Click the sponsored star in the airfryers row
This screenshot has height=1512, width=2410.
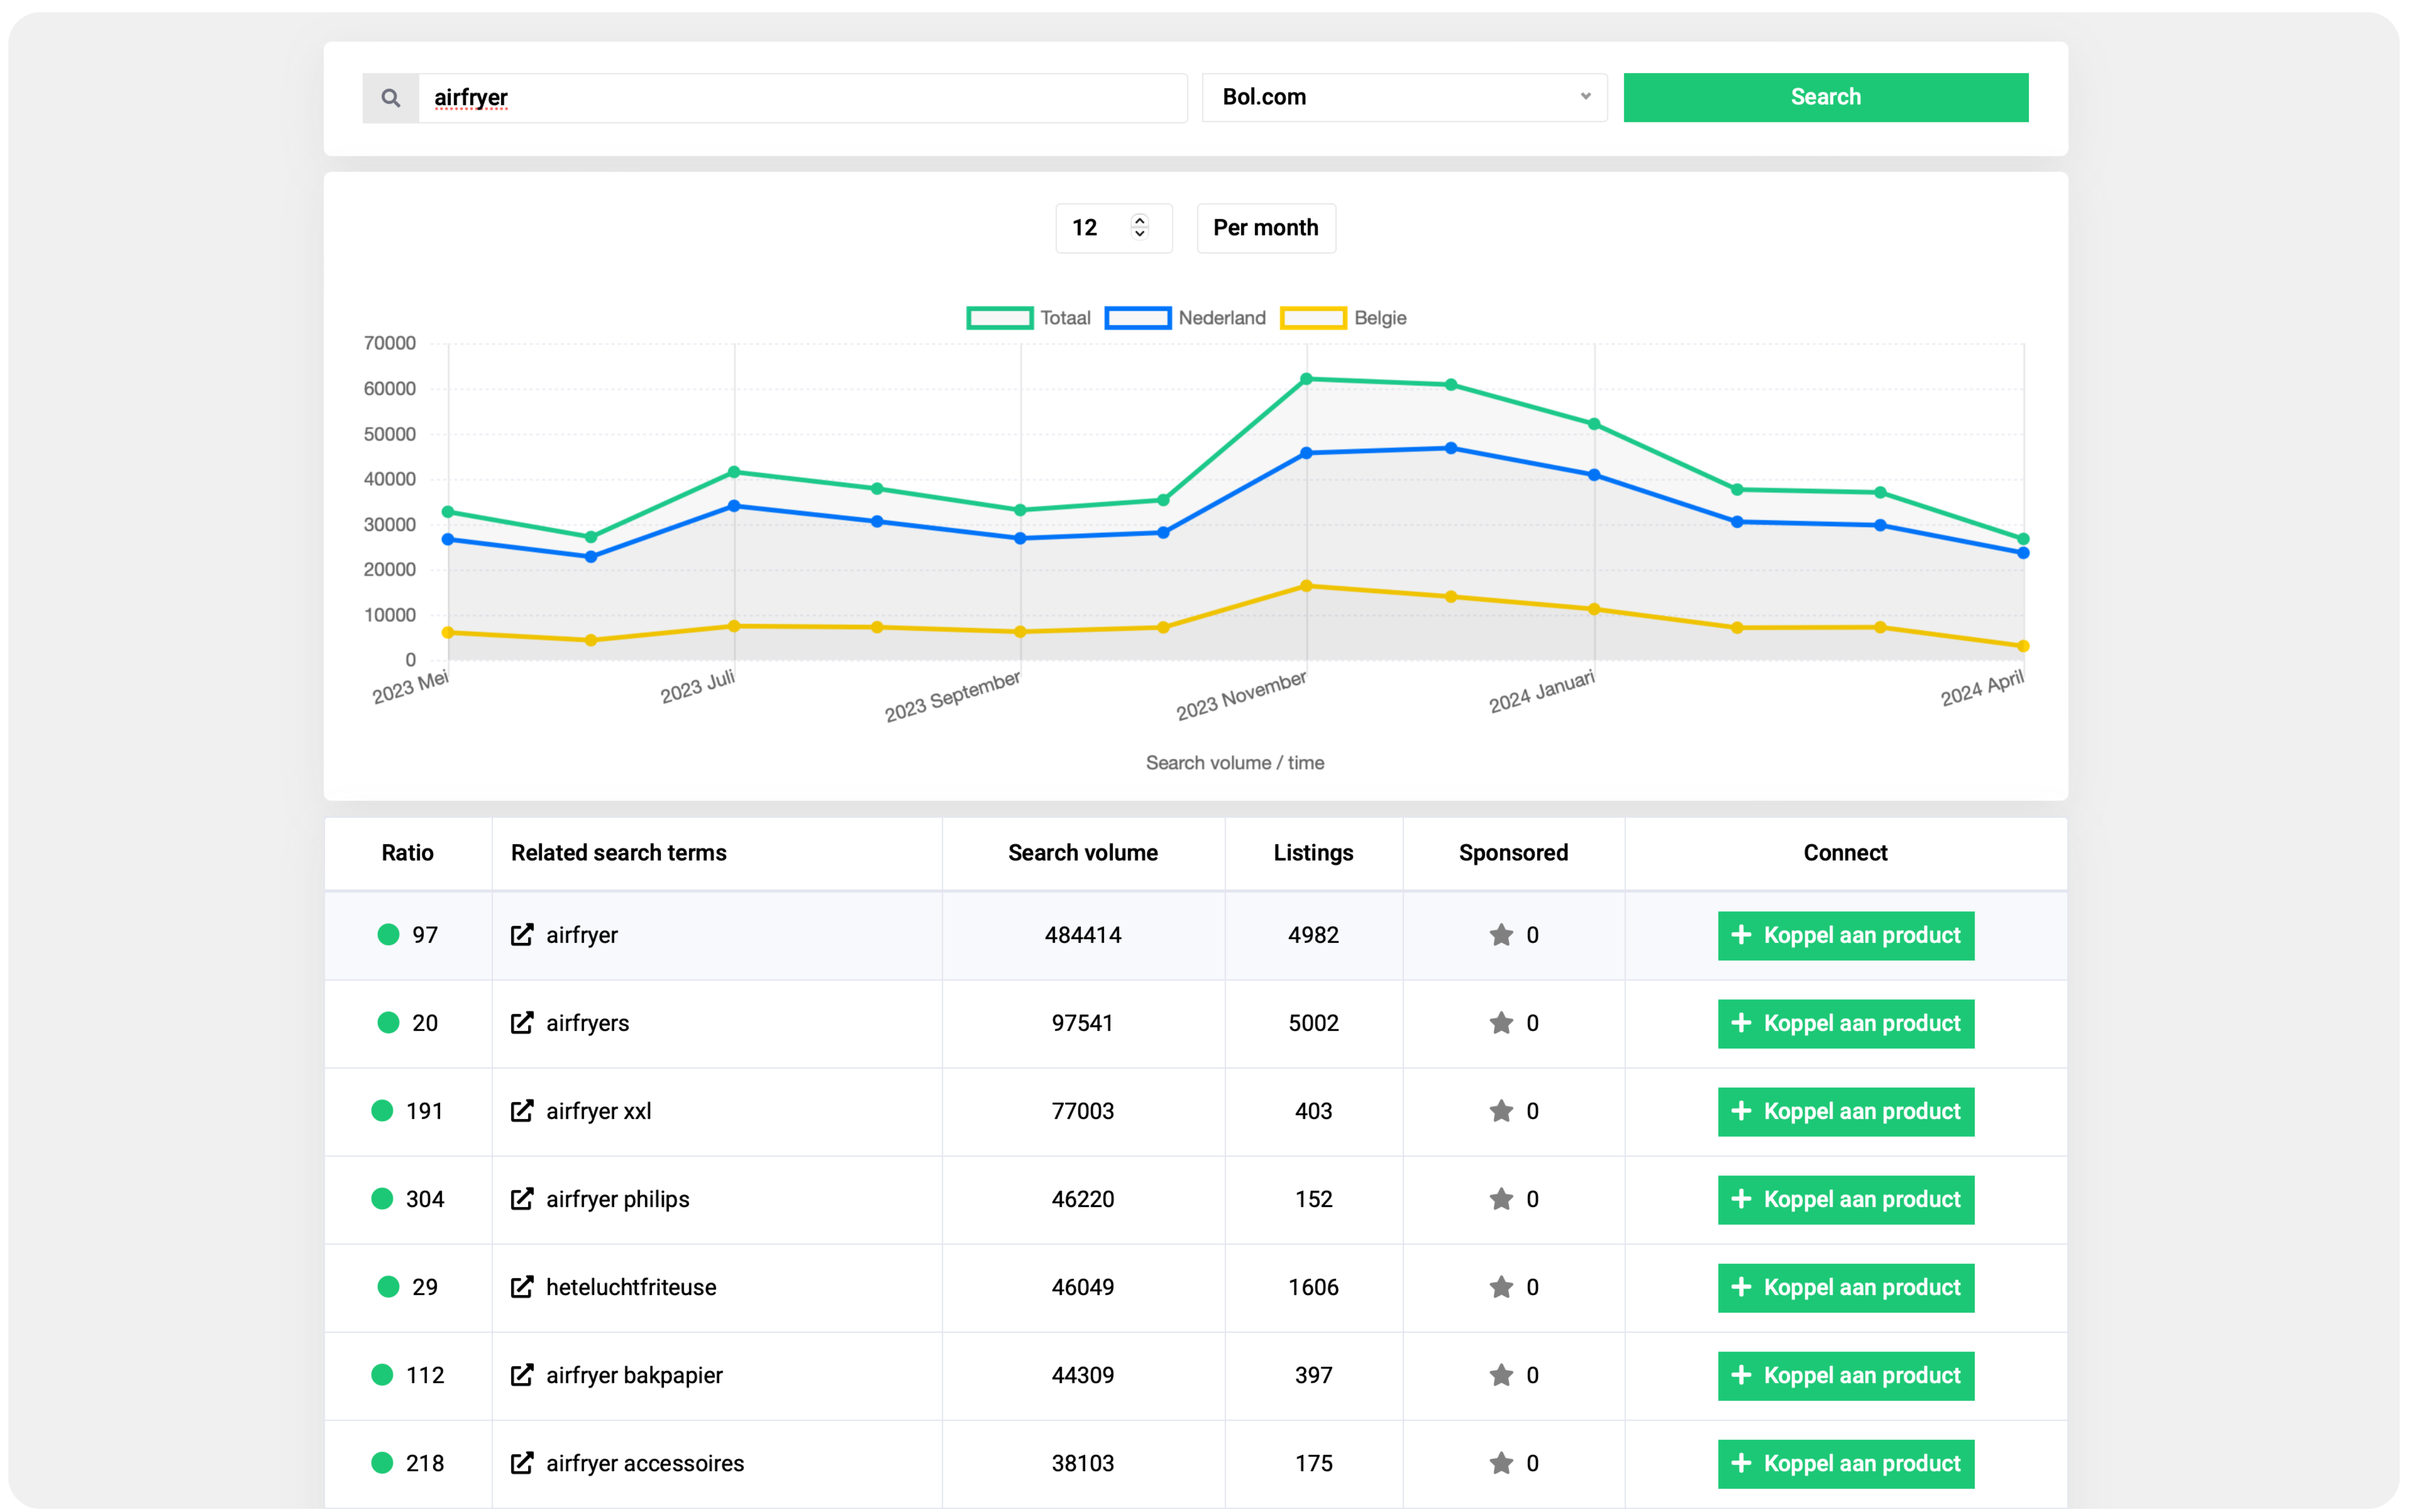[1501, 1023]
